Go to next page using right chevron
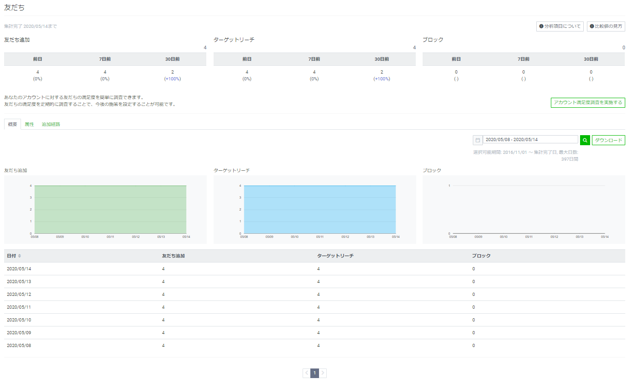 click(323, 373)
